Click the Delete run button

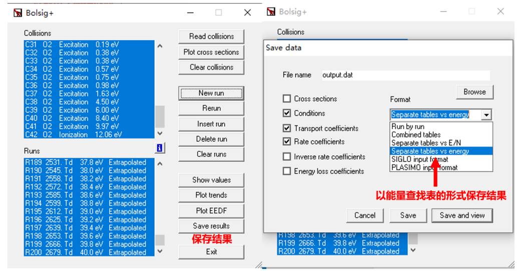pos(211,139)
